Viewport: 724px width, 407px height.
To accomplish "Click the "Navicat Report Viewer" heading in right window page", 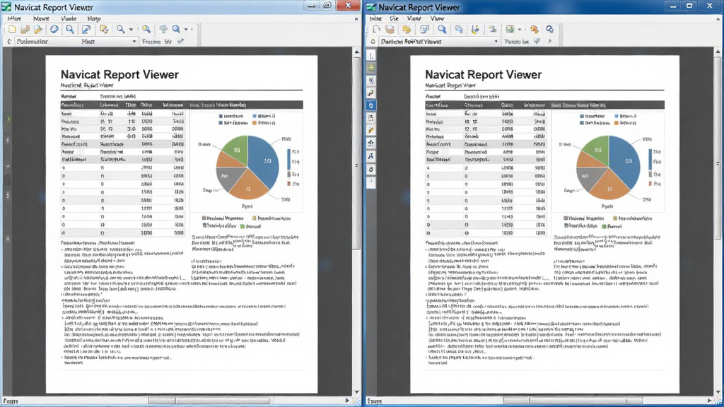I will pos(483,74).
